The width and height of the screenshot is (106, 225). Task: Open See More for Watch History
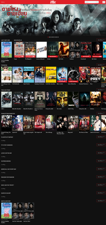(x=101, y=201)
